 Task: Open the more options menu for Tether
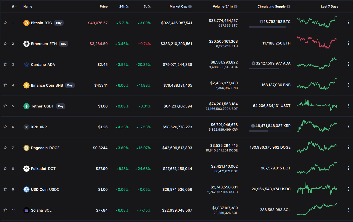(x=349, y=106)
